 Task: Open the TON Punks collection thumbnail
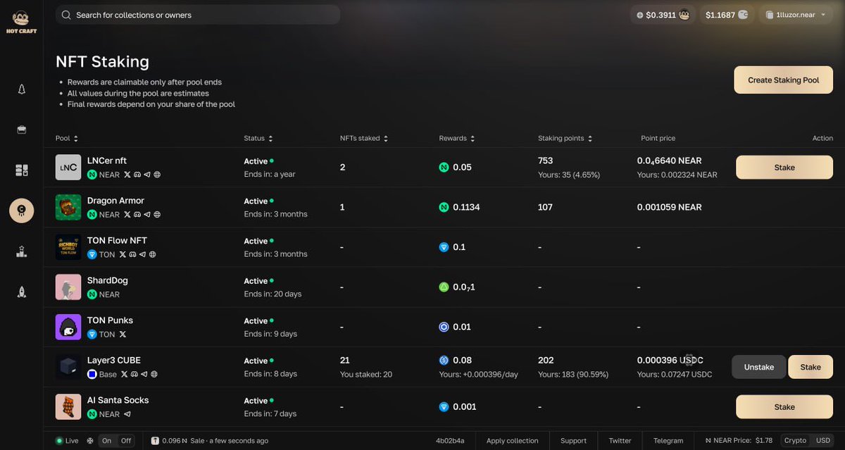[x=68, y=327]
